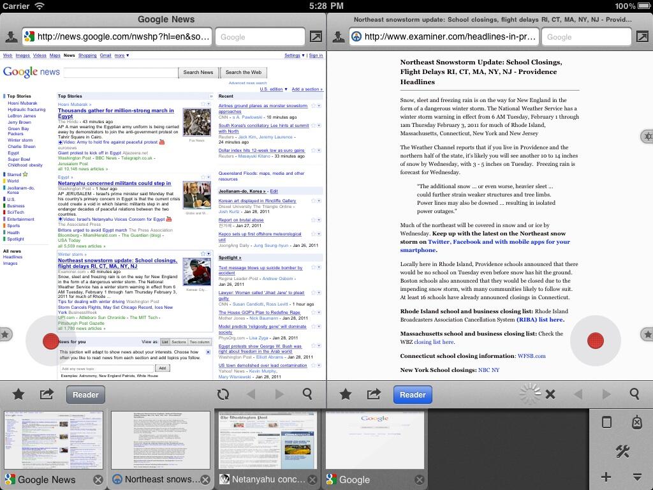Image resolution: width=653 pixels, height=490 pixels.
Task: Open the tools wrench icon
Action: pos(622,452)
